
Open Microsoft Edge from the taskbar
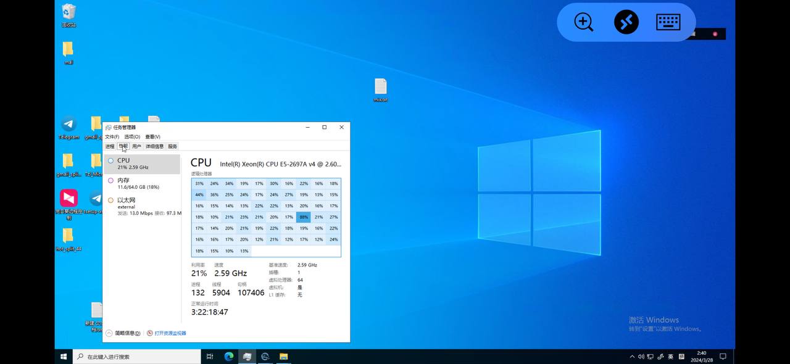[229, 357]
